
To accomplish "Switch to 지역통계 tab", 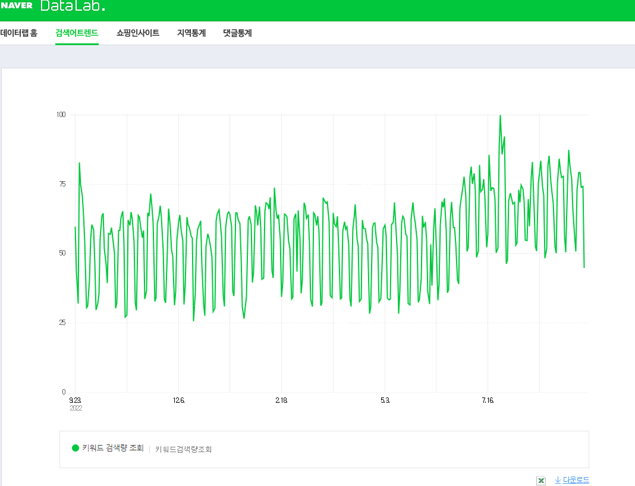I will click(191, 33).
